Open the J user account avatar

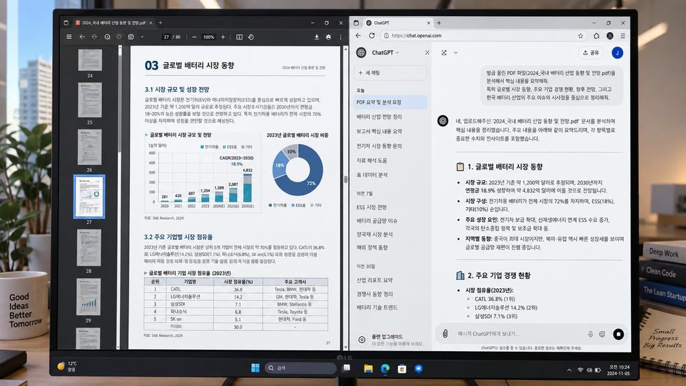(x=617, y=52)
